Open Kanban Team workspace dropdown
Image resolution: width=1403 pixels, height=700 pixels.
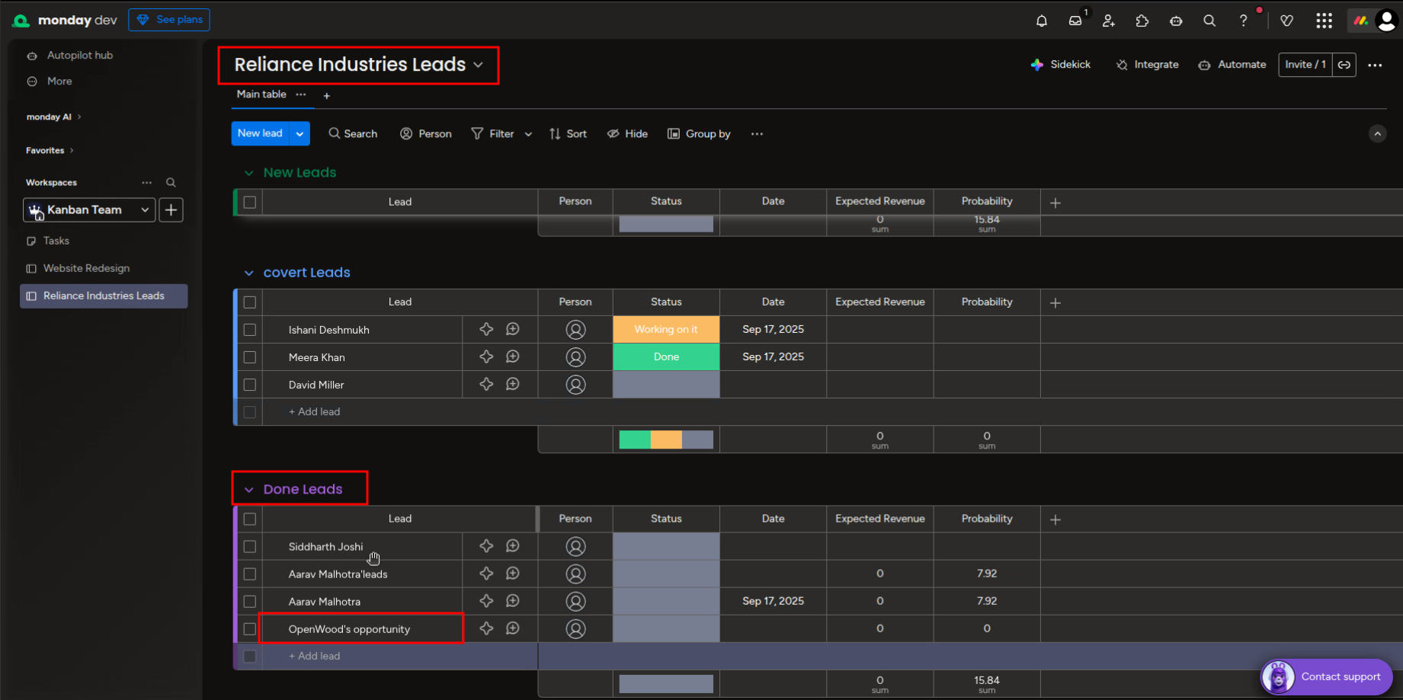point(89,209)
